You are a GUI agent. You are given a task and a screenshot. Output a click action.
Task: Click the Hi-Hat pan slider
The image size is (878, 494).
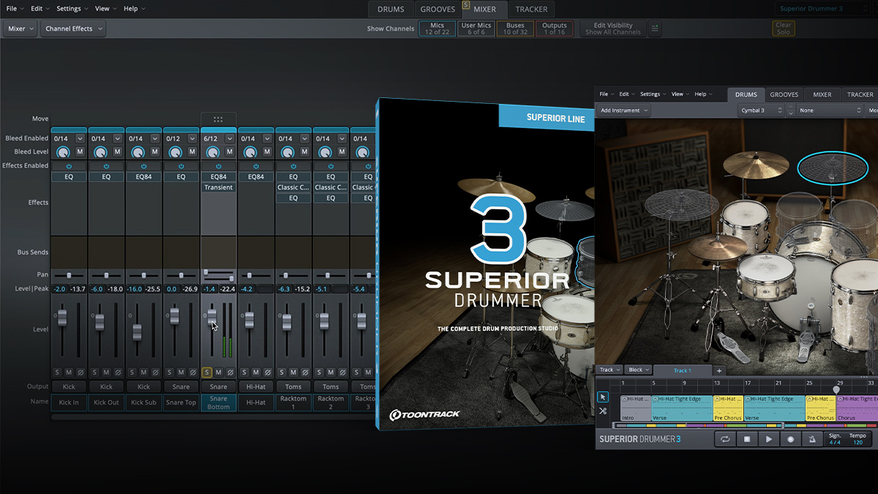click(x=255, y=275)
